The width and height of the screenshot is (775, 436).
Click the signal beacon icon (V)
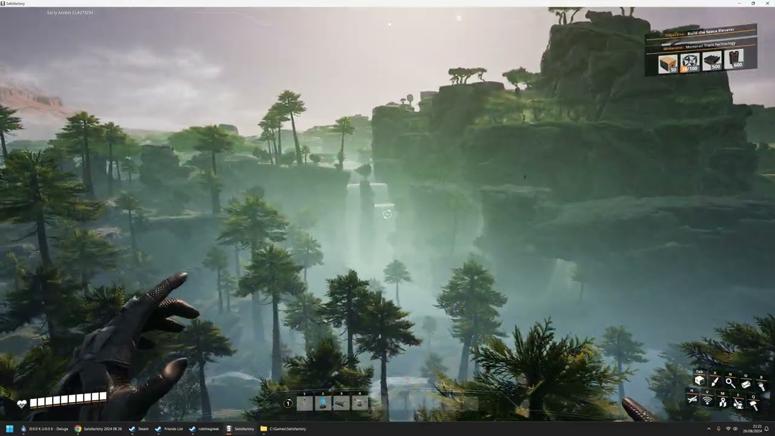click(x=707, y=400)
